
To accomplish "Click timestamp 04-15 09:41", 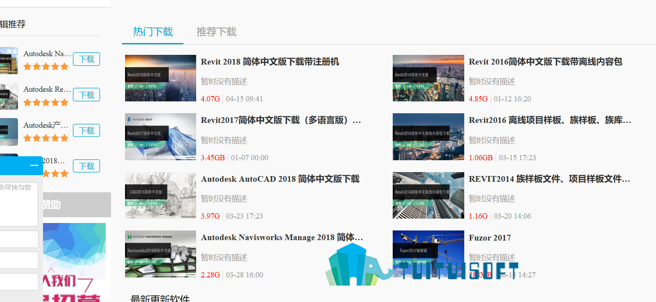I will (x=244, y=99).
